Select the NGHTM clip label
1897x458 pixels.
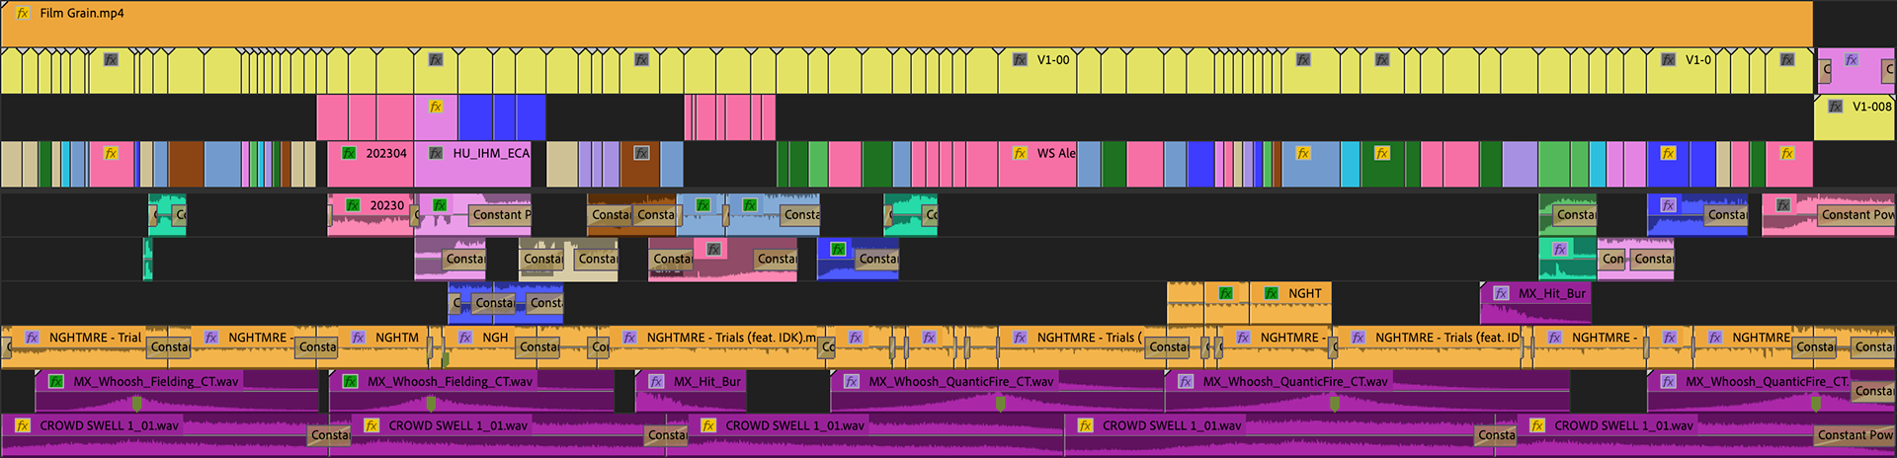(x=397, y=338)
